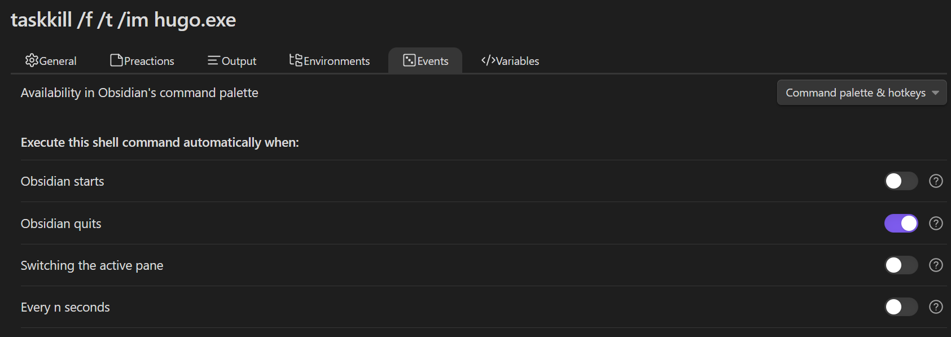The width and height of the screenshot is (951, 337).
Task: Open help icon for Every n seconds
Action: tap(936, 307)
